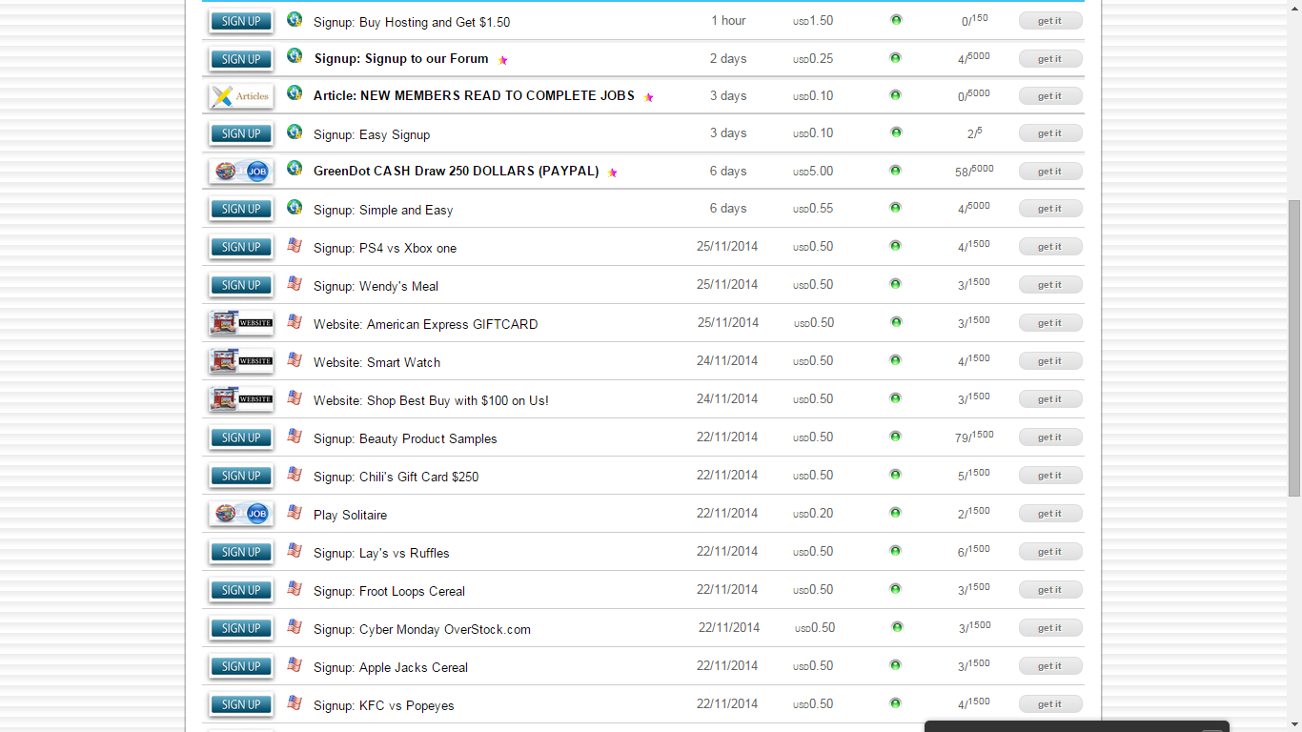The image size is (1302, 732).
Task: Select the 79/1500 count for Beauty Product Samples
Action: pos(974,437)
